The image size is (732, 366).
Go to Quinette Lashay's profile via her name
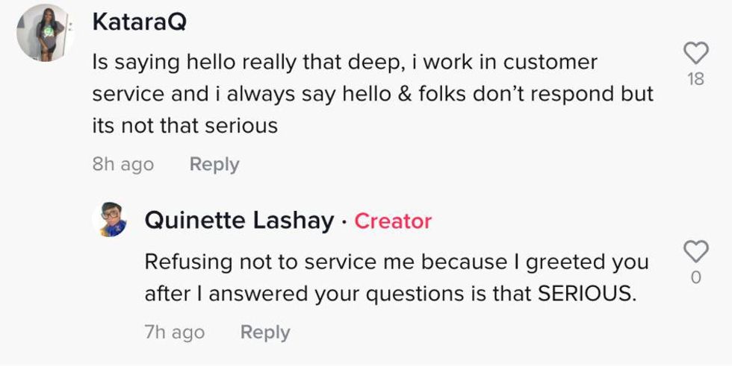[x=239, y=221]
